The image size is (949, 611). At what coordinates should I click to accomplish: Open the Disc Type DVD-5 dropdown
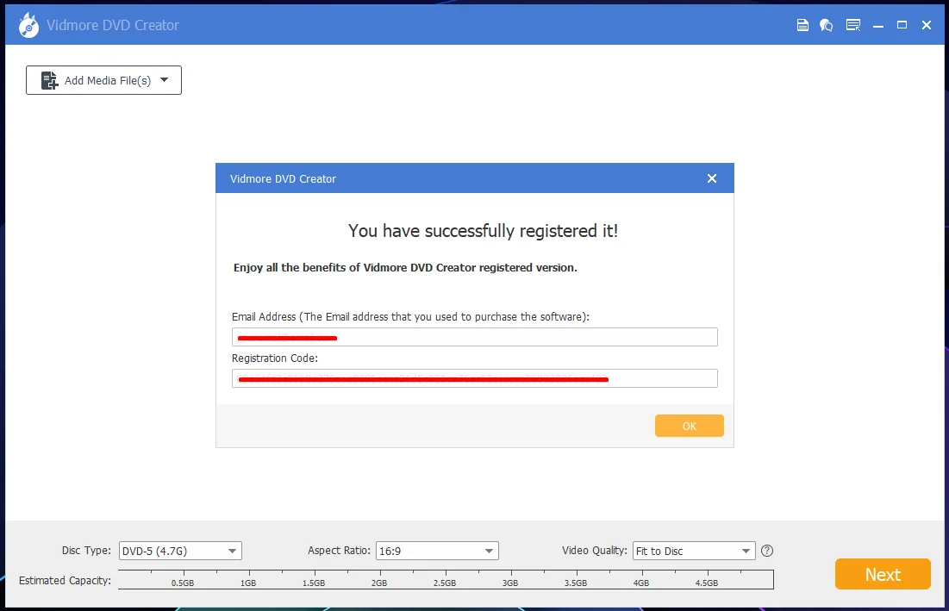coord(180,551)
